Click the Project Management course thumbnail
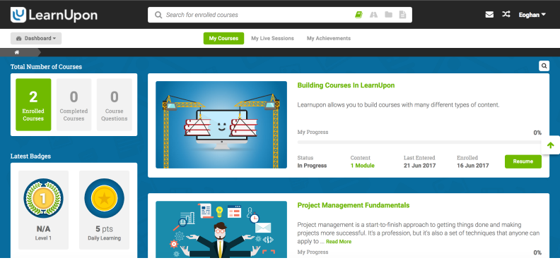Screen dimensions: 560x270 (x=221, y=229)
